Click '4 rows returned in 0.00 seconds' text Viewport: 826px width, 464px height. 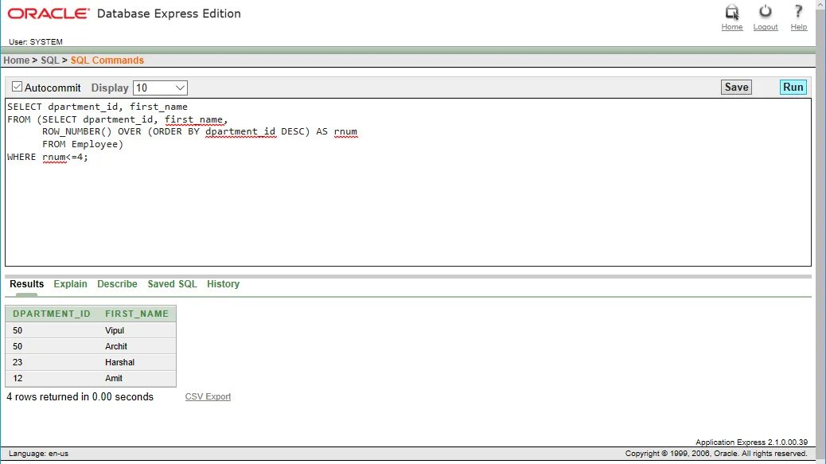click(x=80, y=396)
